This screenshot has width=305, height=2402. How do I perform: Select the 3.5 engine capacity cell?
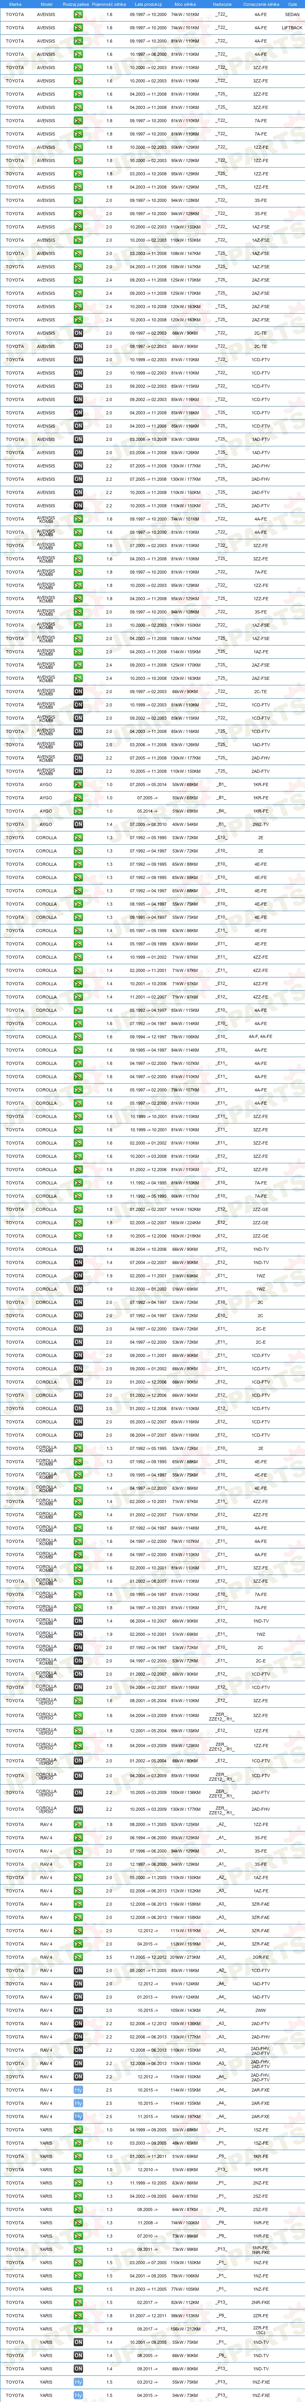[x=109, y=1956]
